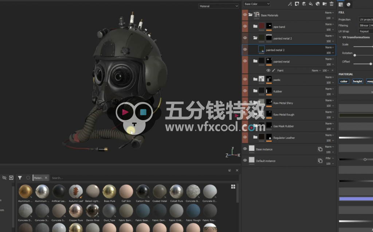Click the Base instance link icon

(320, 149)
